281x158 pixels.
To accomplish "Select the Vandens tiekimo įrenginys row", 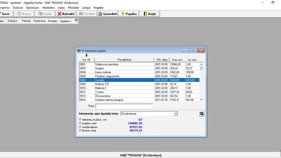I will pos(140,100).
